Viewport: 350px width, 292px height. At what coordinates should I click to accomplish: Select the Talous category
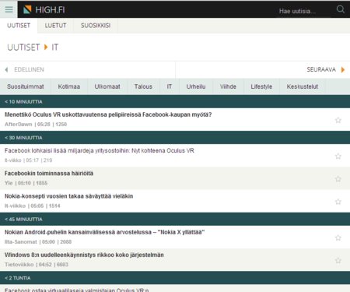click(x=143, y=86)
